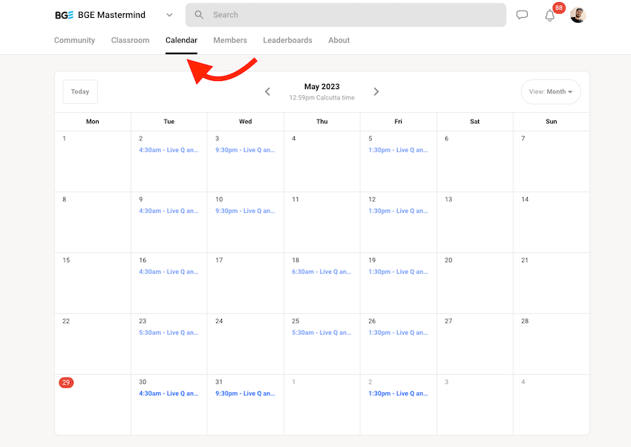Go to next month arrow

(376, 91)
